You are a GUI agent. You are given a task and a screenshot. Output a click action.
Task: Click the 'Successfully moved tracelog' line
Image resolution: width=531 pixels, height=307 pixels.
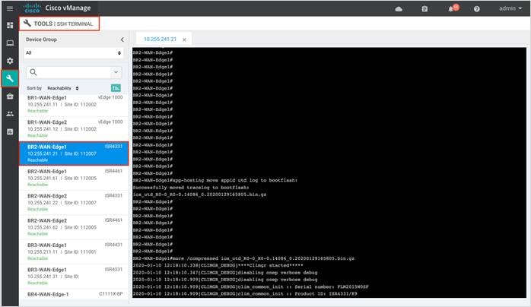coord(191,187)
